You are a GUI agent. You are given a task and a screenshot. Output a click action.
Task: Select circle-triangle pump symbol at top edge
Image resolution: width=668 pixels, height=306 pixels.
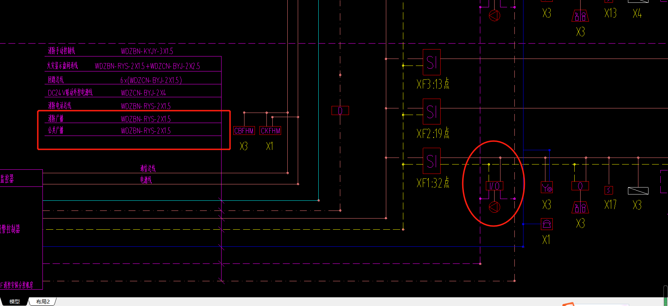(x=495, y=15)
